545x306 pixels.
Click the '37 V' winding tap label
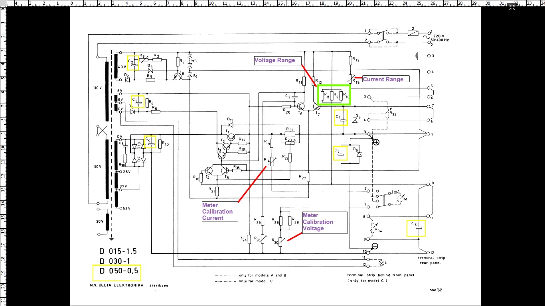(124, 186)
